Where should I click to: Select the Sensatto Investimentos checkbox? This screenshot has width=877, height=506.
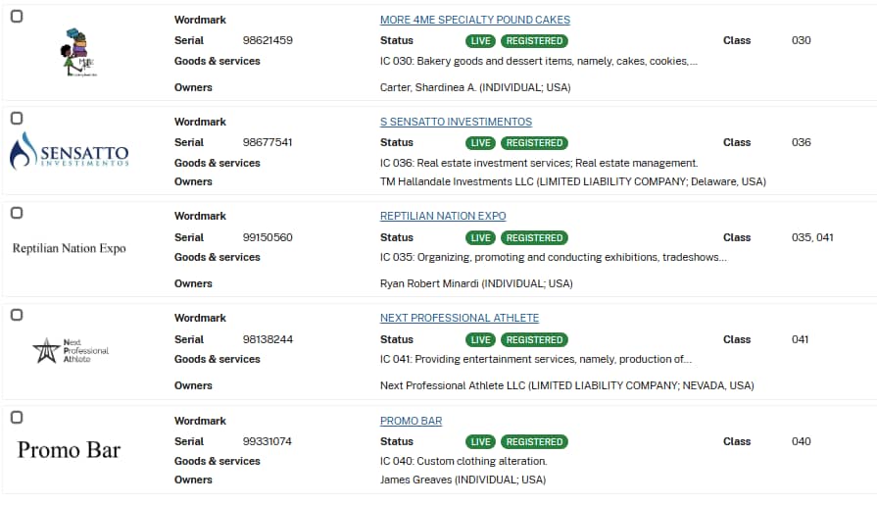17,118
